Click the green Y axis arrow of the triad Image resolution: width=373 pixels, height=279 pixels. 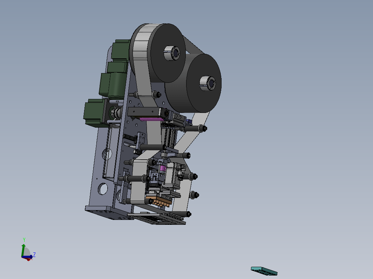pos(23,250)
